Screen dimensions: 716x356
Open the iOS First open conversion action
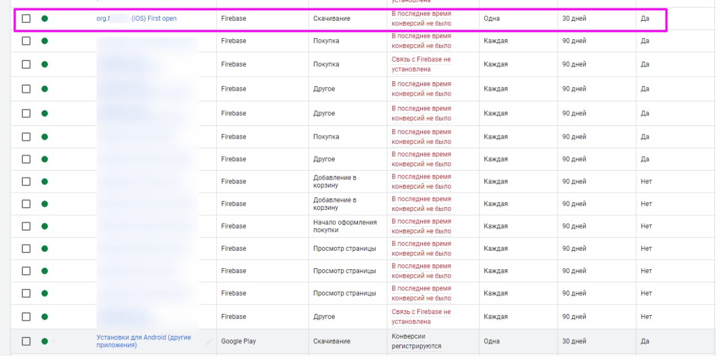[136, 18]
